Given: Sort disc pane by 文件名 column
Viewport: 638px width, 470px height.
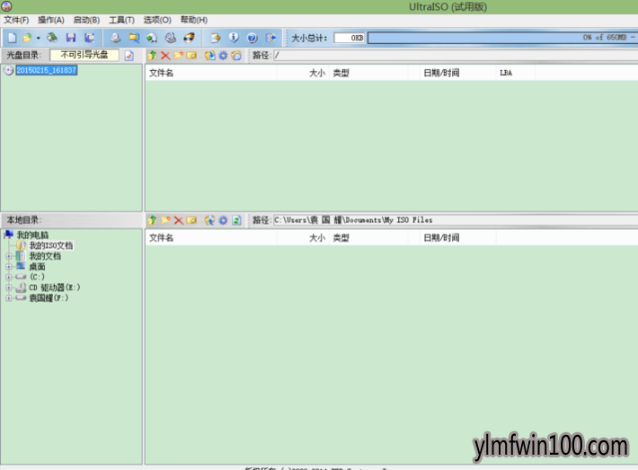Looking at the screenshot, I should click(x=211, y=73).
